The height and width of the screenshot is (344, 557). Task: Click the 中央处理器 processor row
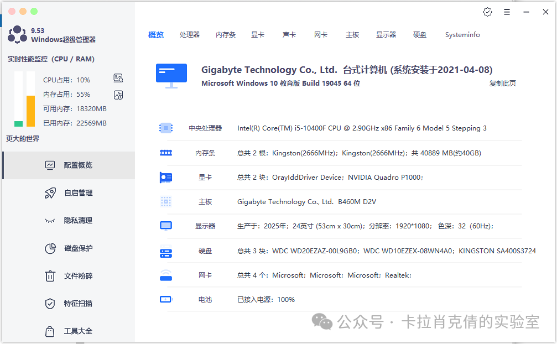[x=205, y=128]
